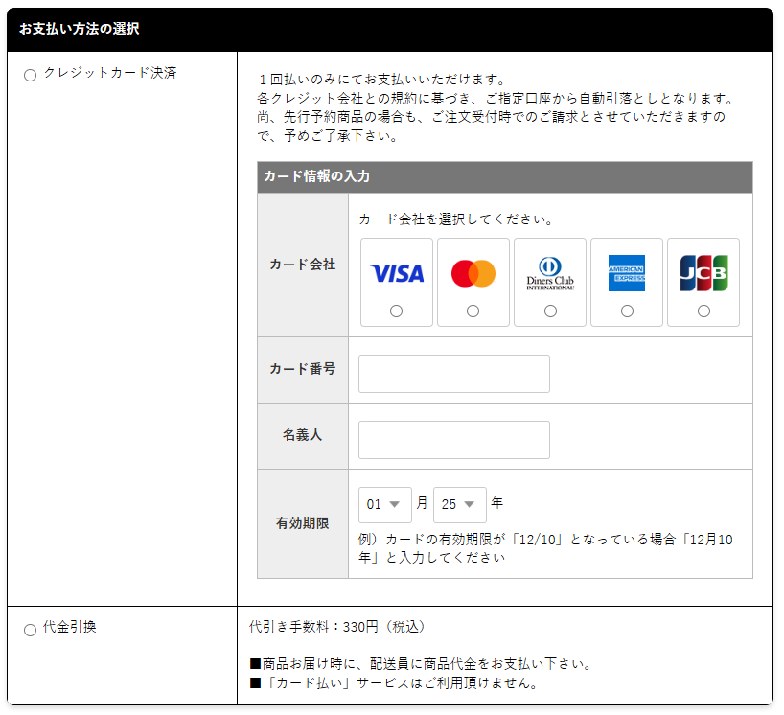Choose the Diners Club radio button

pos(550,311)
